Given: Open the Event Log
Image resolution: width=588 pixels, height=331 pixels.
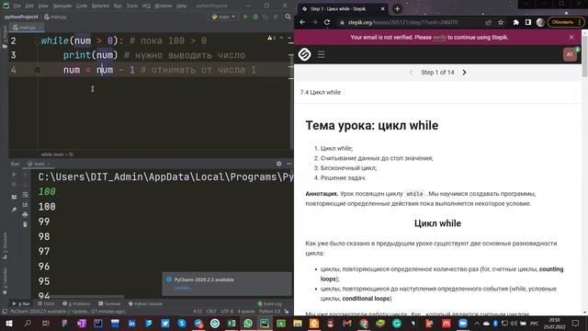Looking at the screenshot, I should (x=269, y=303).
